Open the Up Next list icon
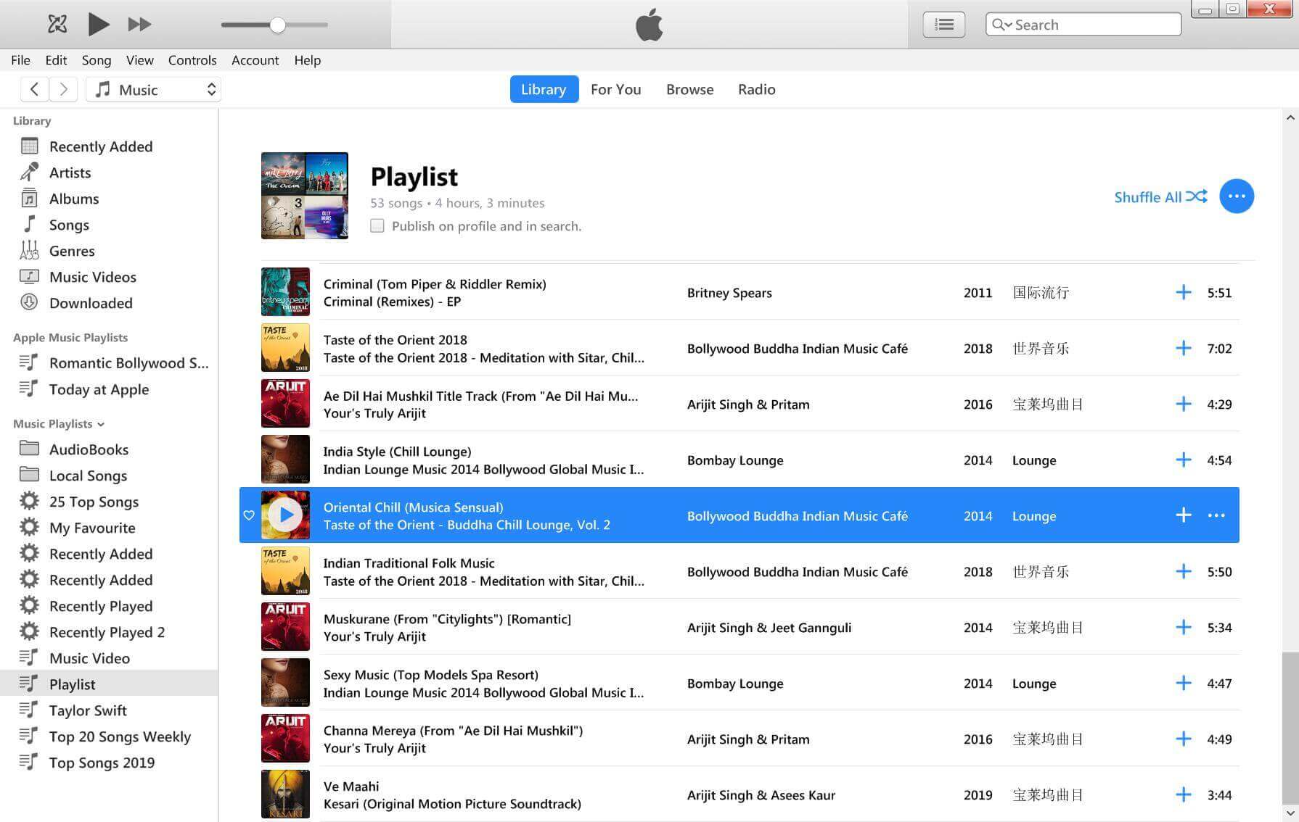The height and width of the screenshot is (822, 1299). pos(943,25)
